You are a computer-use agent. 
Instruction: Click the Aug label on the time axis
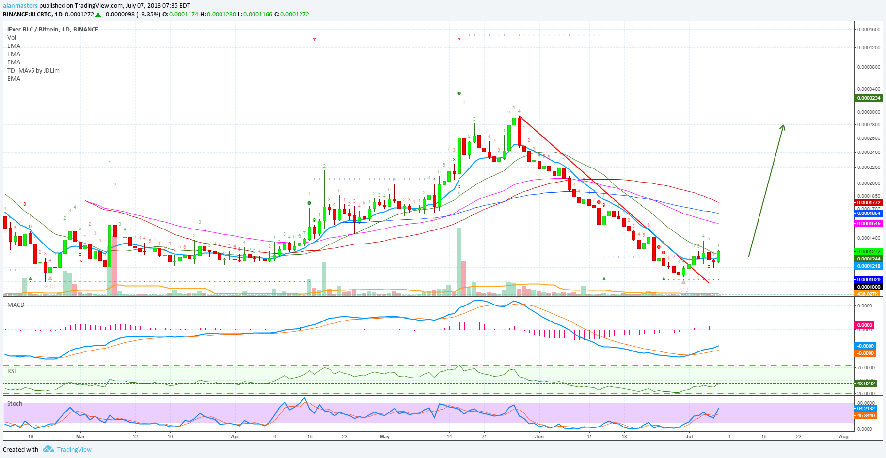(844, 437)
